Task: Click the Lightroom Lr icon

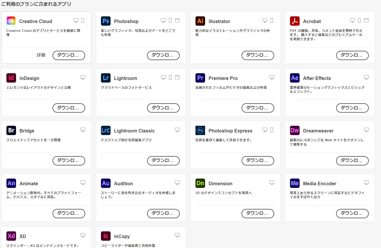Action: (x=106, y=78)
